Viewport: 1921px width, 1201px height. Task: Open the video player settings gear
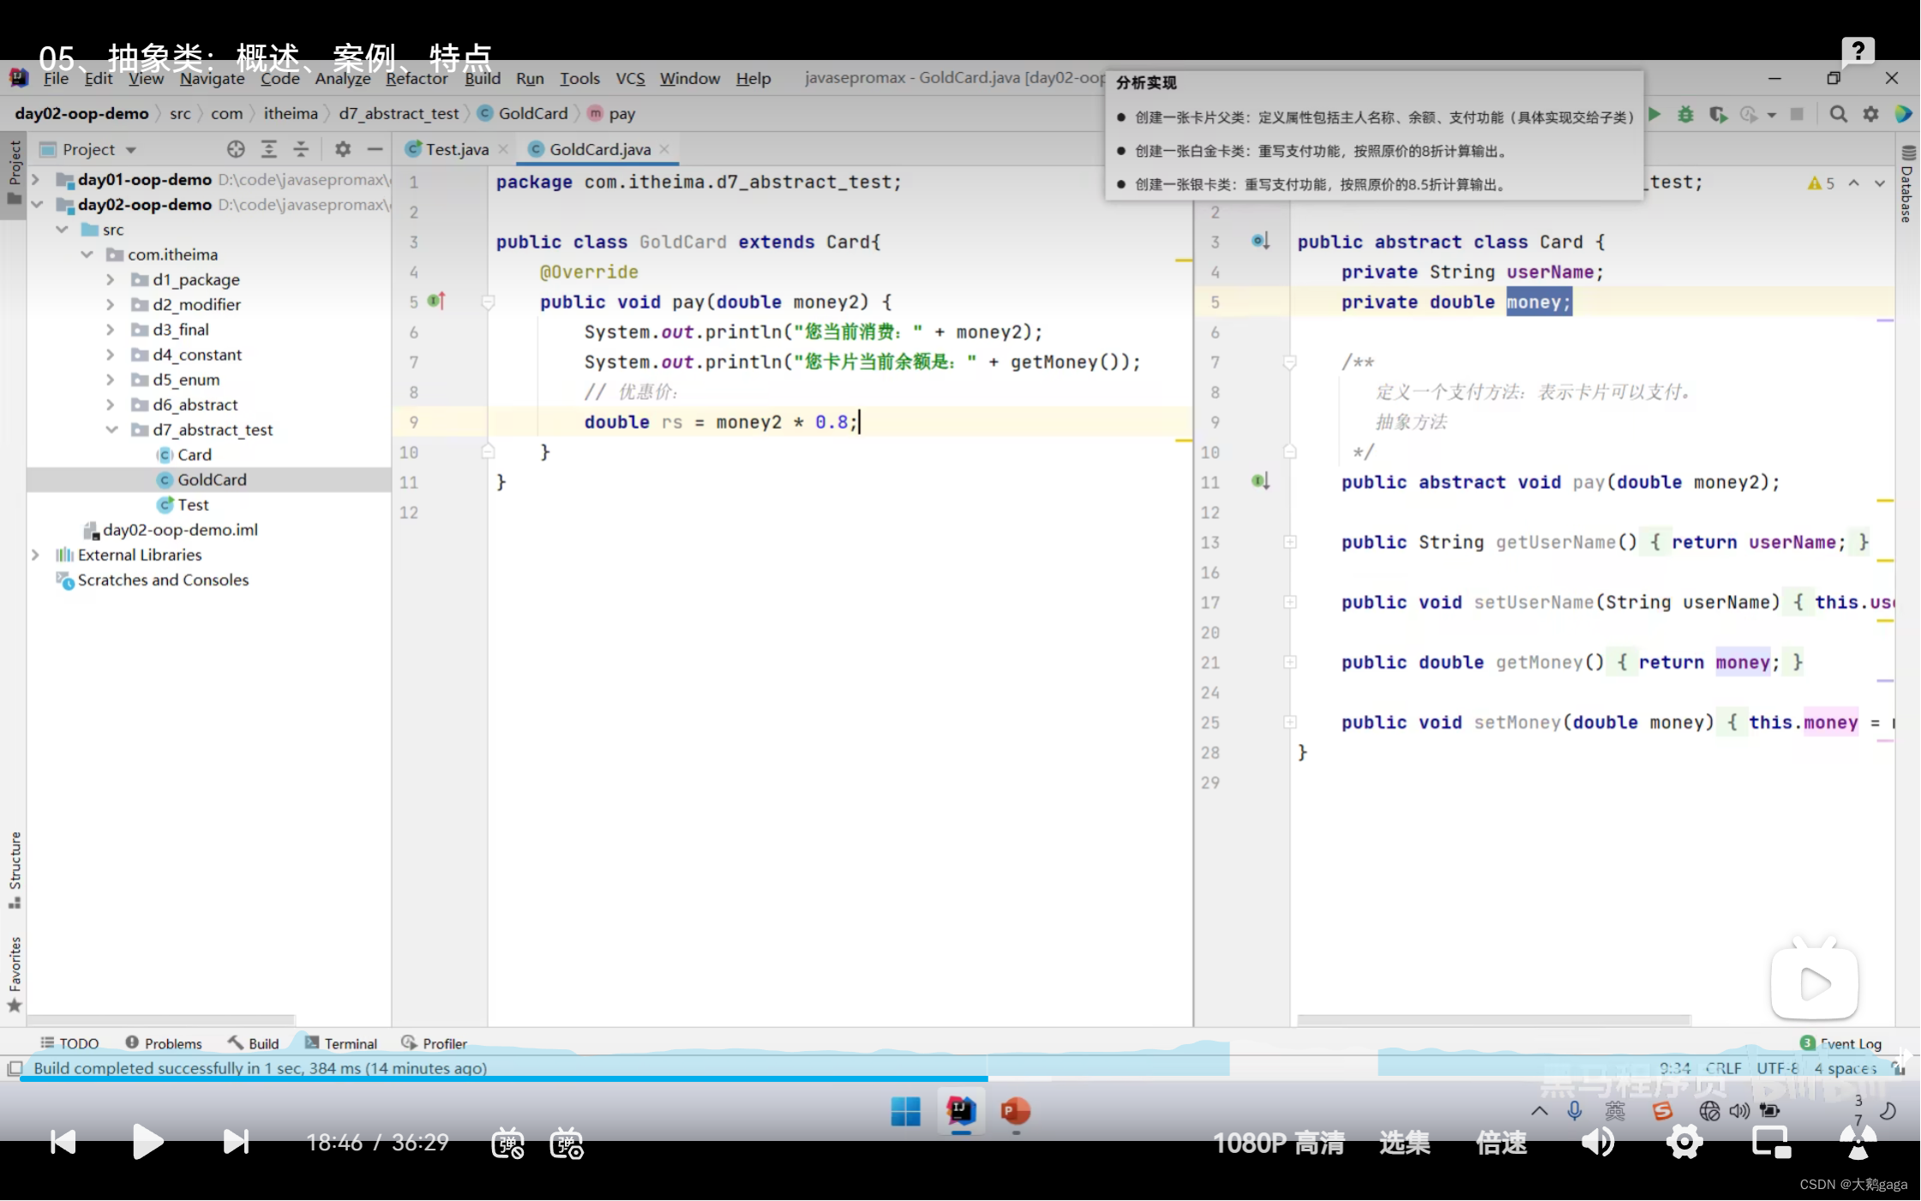click(x=1684, y=1142)
